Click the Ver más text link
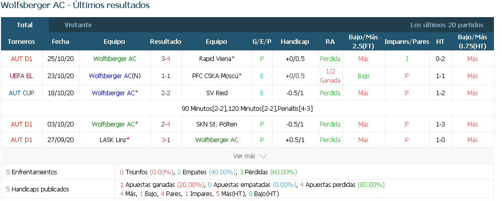Viewport: 502px width, 201px height. coord(244,156)
